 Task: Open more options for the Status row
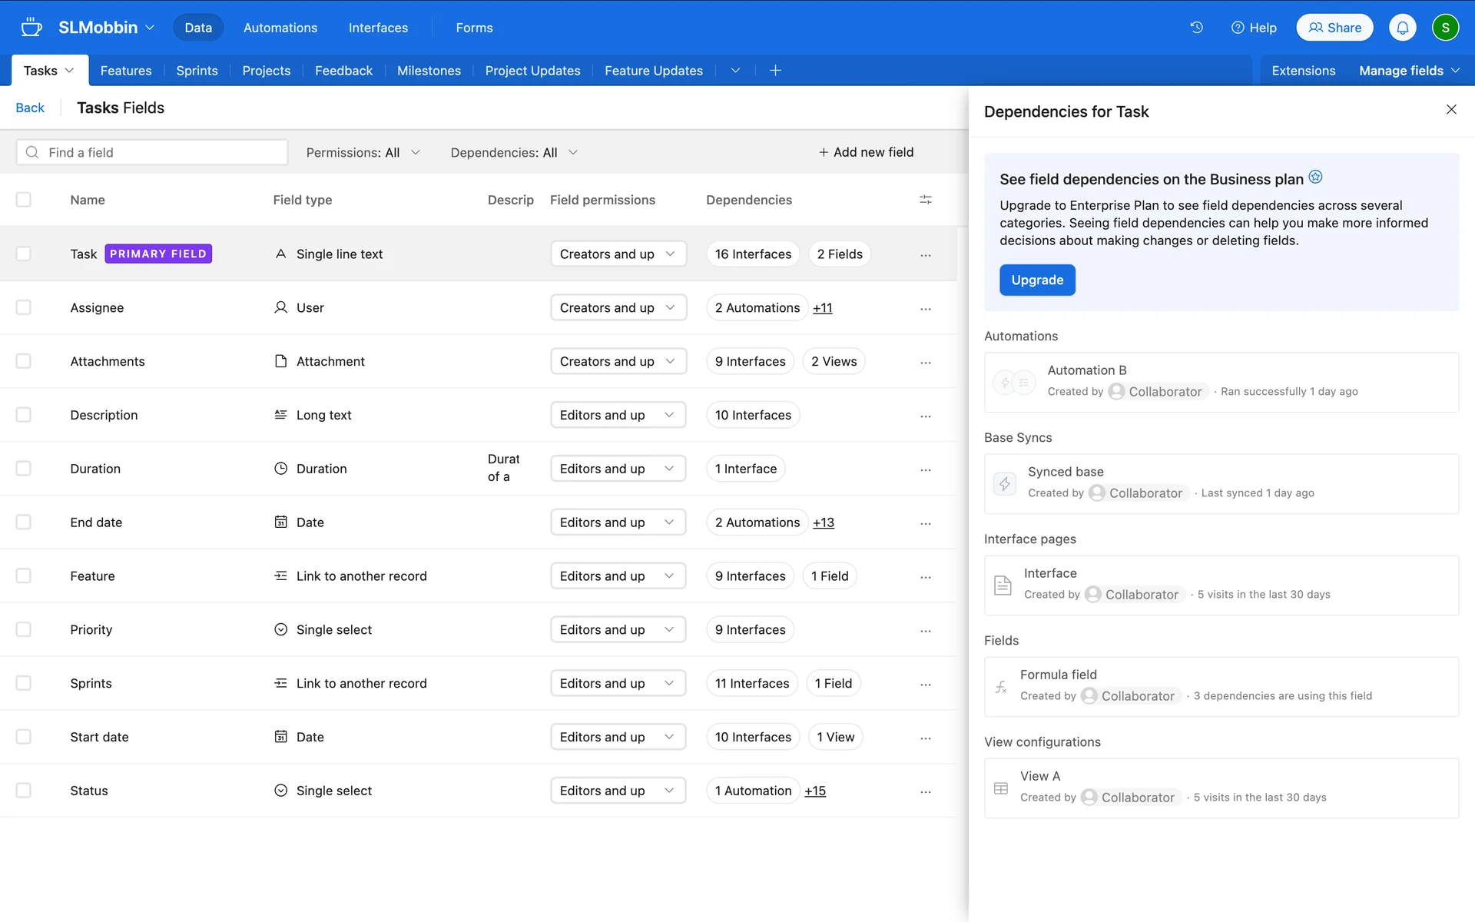pos(925,791)
